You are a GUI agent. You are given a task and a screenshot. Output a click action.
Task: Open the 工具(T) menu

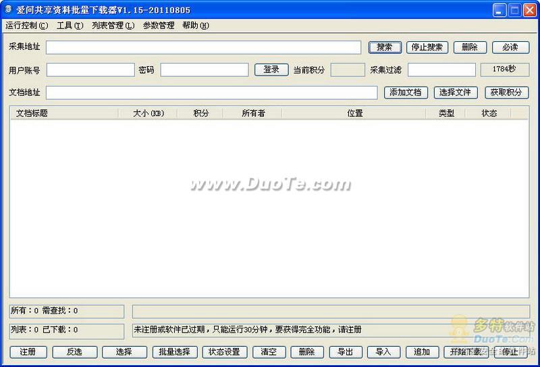pyautogui.click(x=70, y=26)
